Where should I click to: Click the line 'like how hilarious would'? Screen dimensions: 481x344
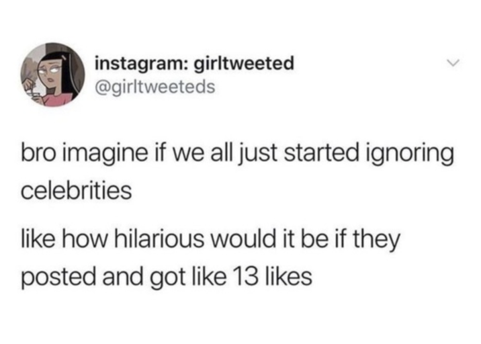coord(210,240)
